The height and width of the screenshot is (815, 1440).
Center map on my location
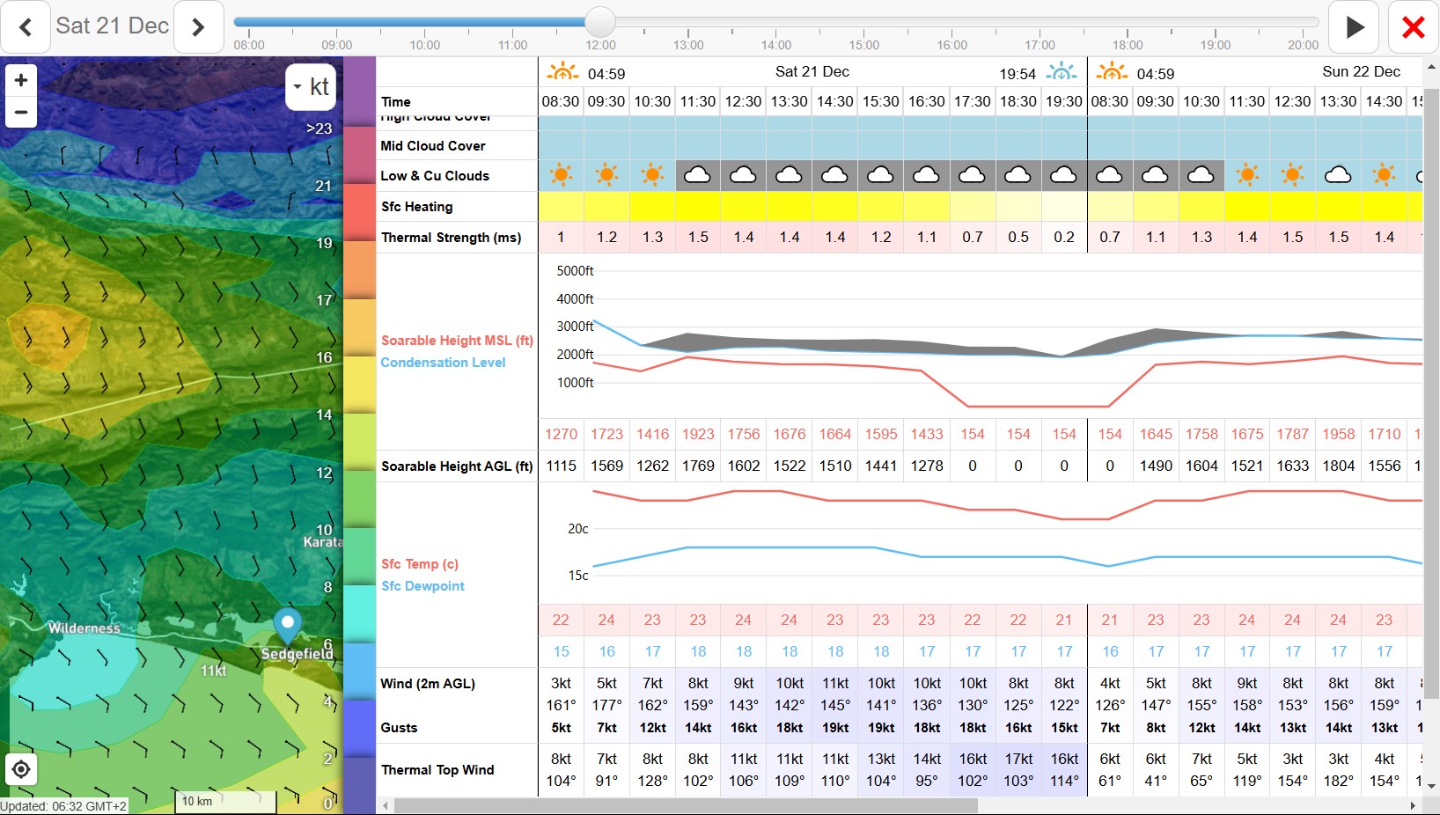point(21,770)
